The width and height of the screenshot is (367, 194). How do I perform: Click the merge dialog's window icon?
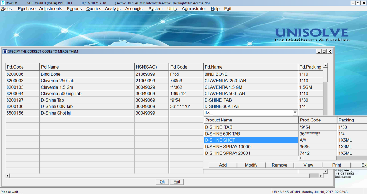coord(5,51)
